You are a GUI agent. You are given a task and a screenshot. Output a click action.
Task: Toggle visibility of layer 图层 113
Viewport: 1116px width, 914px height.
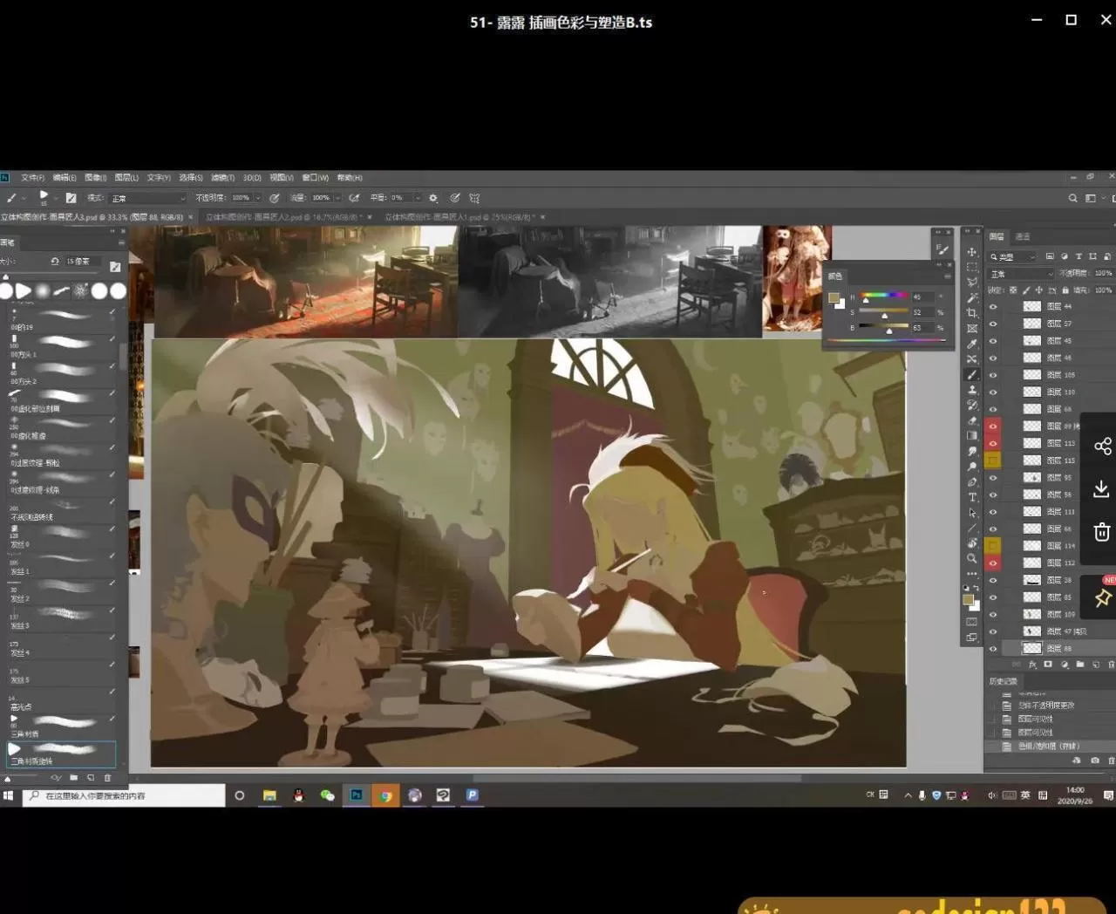993,443
